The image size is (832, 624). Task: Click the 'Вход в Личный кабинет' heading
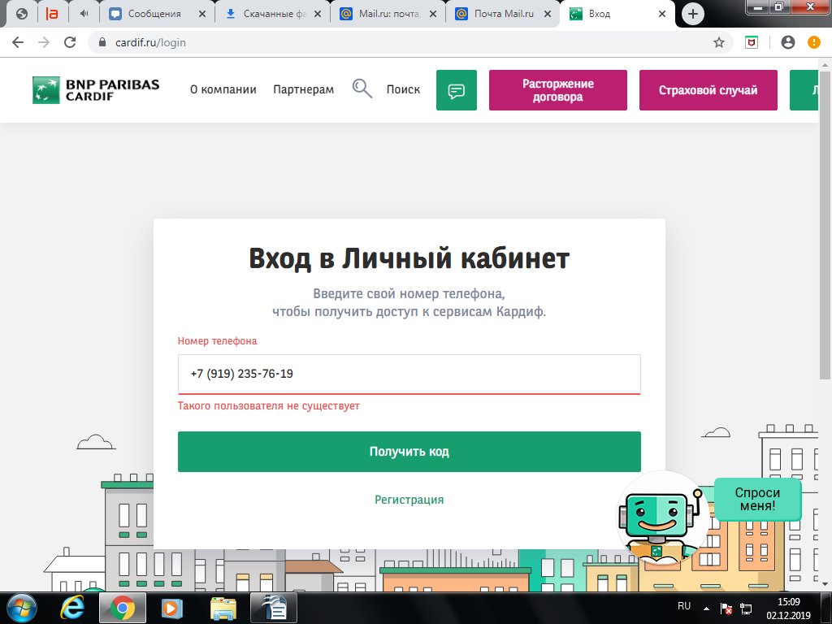point(409,259)
